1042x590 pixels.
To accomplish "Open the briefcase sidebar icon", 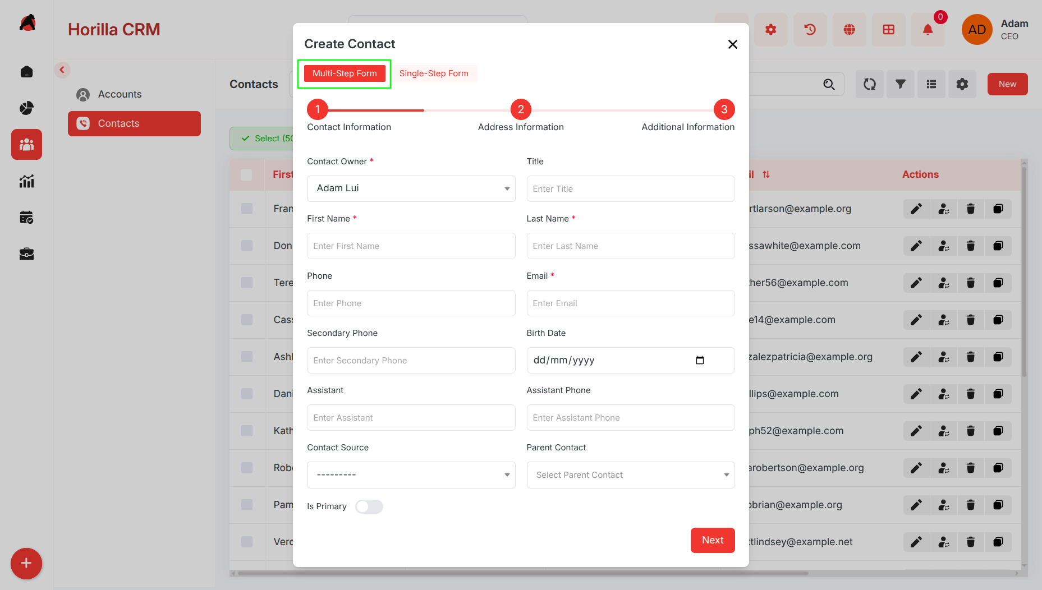I will [26, 254].
